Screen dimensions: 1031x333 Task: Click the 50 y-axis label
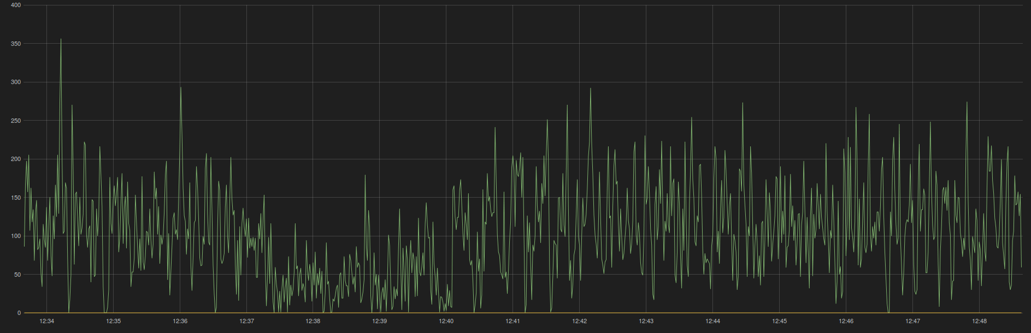pyautogui.click(x=17, y=275)
